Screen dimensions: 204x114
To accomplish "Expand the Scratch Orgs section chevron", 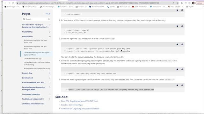I will click(50, 73).
